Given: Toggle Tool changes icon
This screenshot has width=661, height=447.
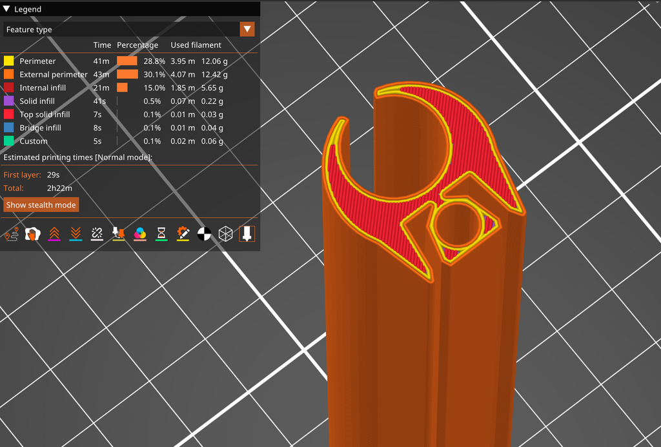Looking at the screenshot, I should point(119,234).
